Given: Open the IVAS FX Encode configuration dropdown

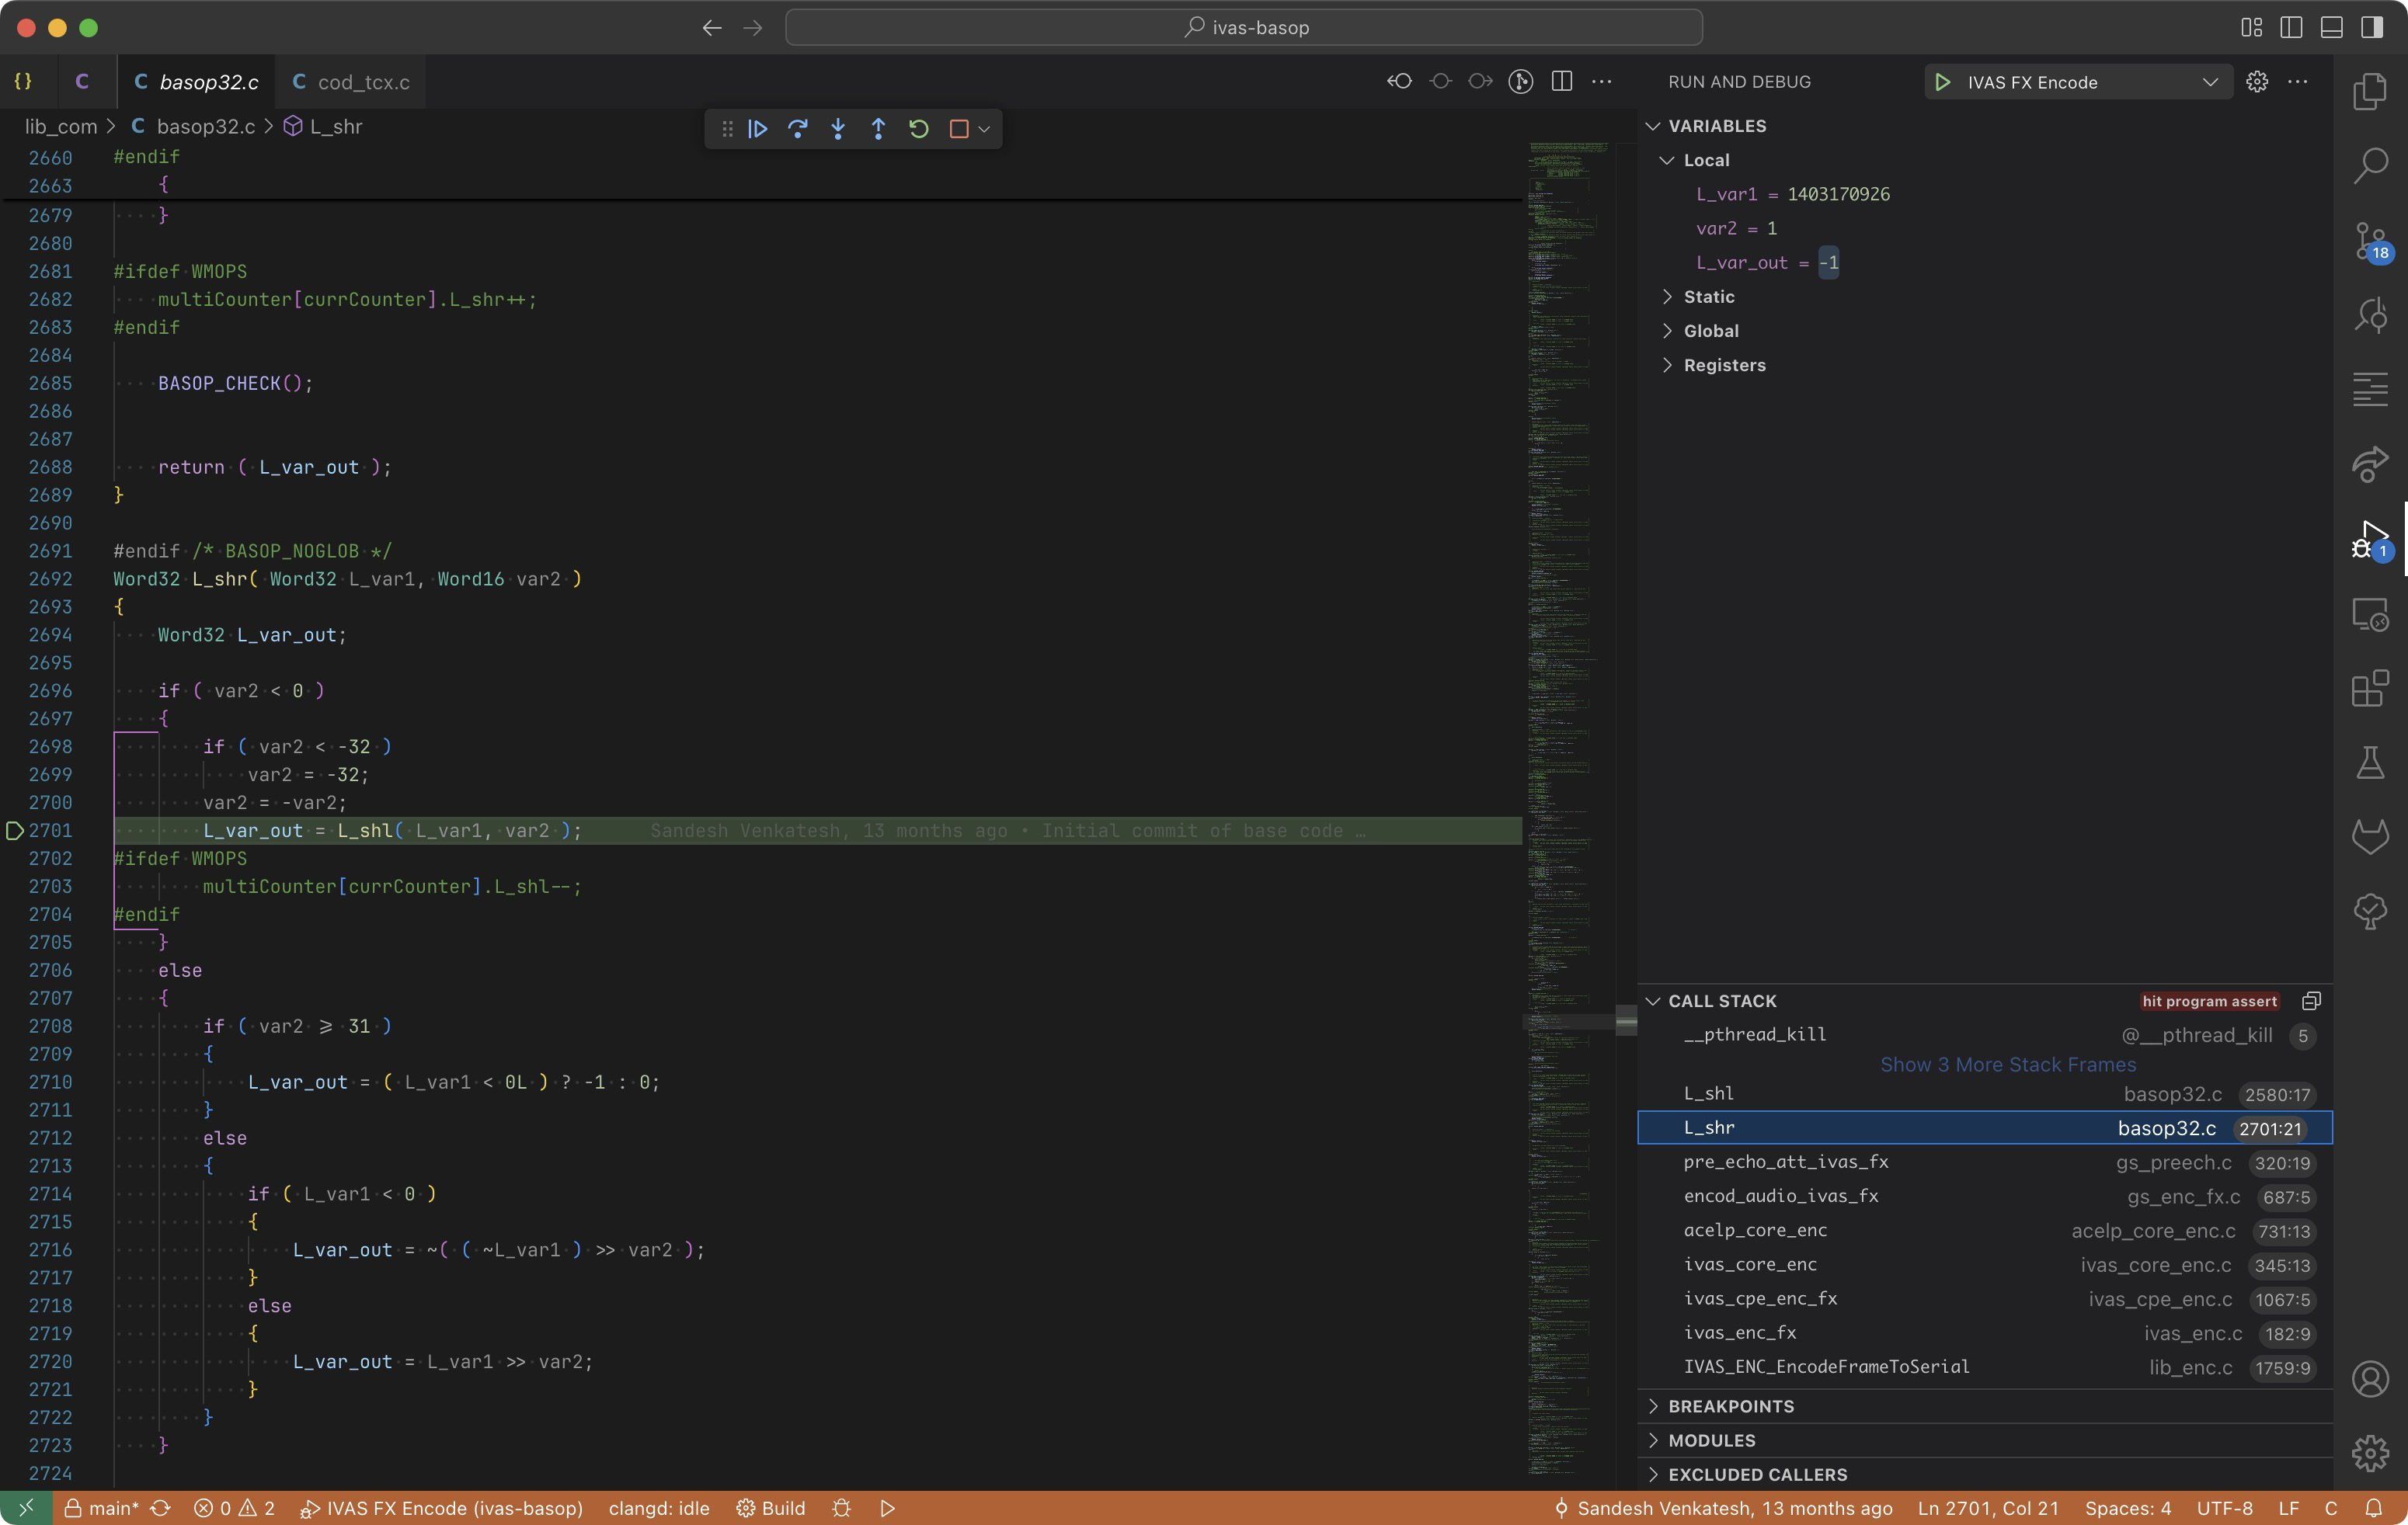Looking at the screenshot, I should tap(2210, 82).
